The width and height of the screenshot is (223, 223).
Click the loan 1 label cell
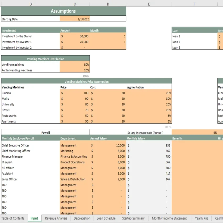point(176,36)
